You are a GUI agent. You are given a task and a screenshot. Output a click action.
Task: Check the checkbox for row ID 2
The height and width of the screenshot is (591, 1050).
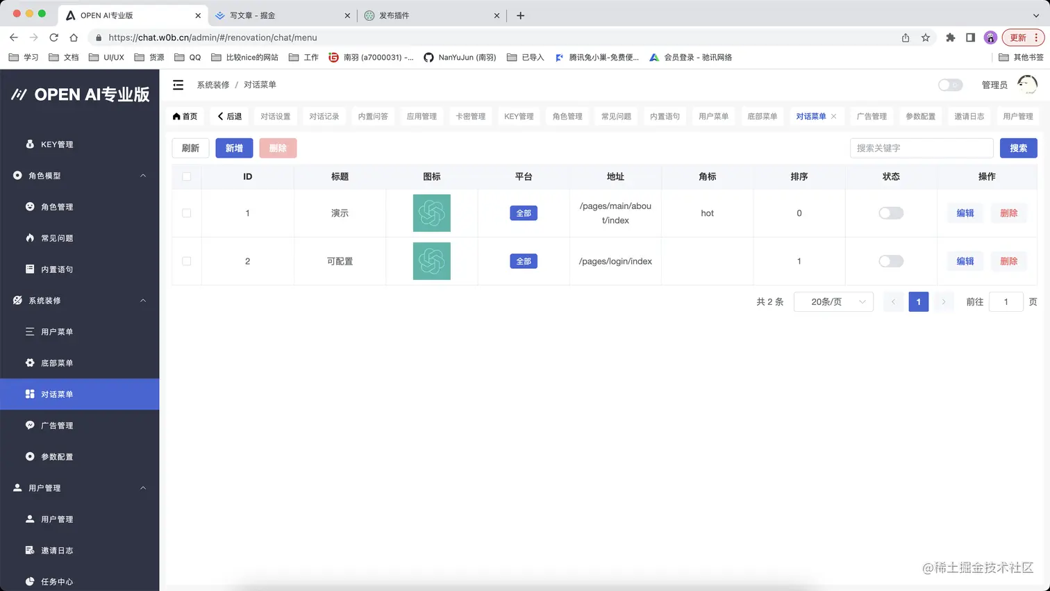click(186, 260)
